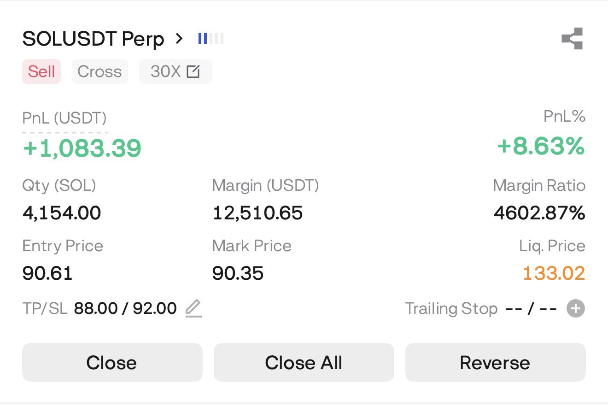Click the share position icon

(572, 39)
